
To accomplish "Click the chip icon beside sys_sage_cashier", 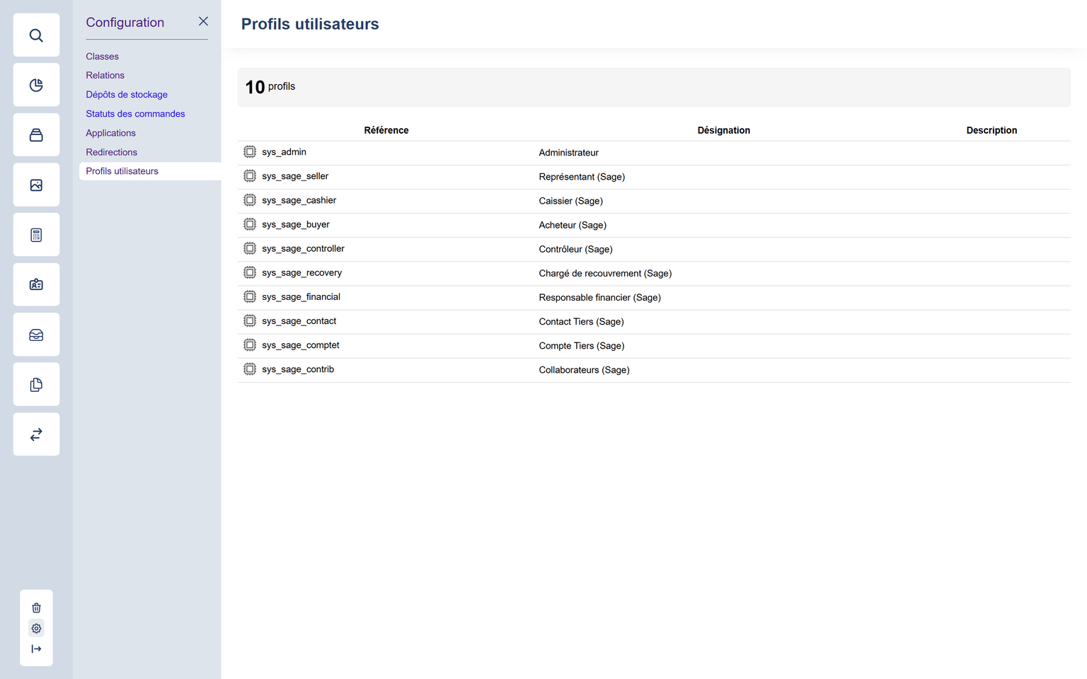I will click(x=250, y=200).
